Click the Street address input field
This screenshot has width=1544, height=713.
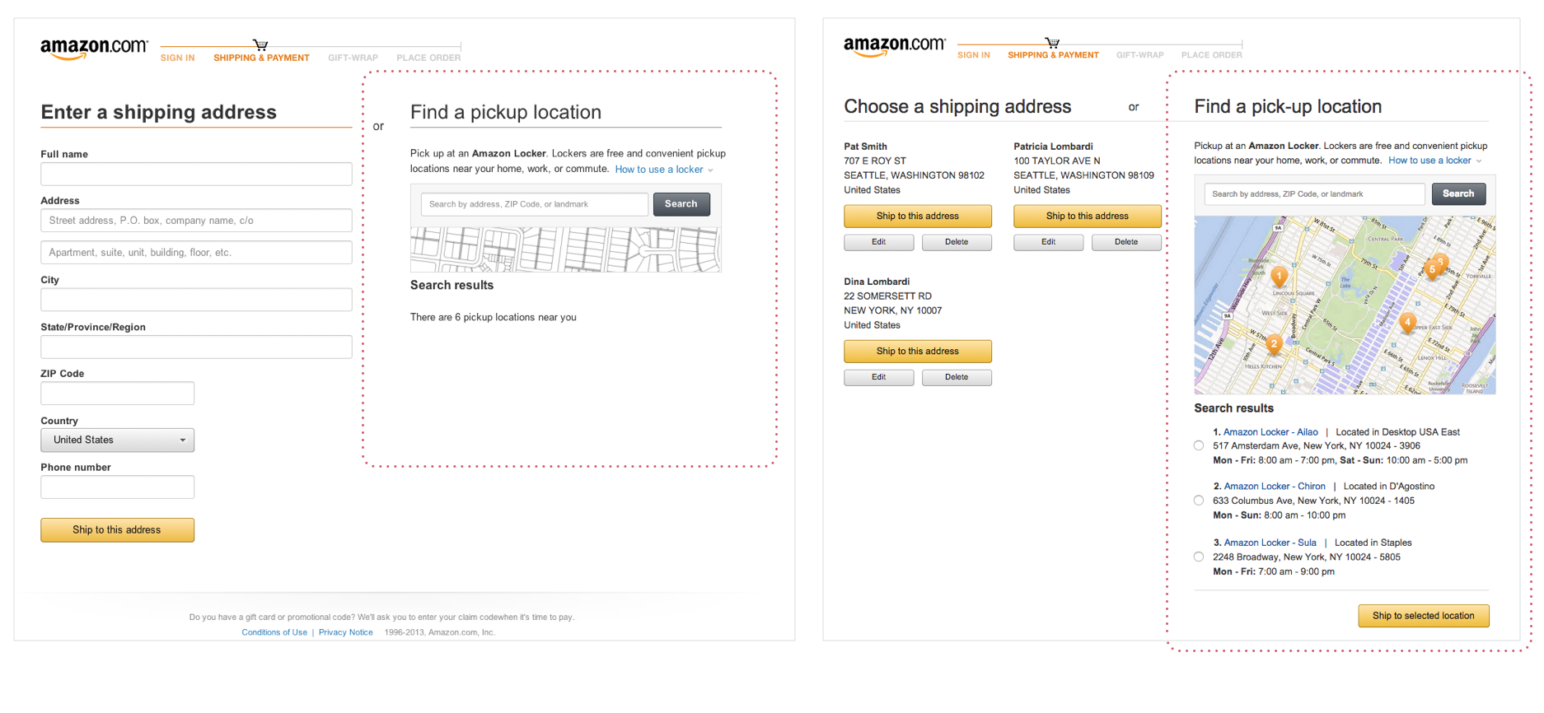196,221
